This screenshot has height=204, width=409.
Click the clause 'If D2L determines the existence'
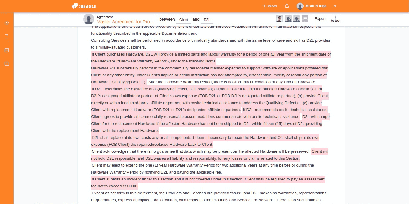[210, 99]
